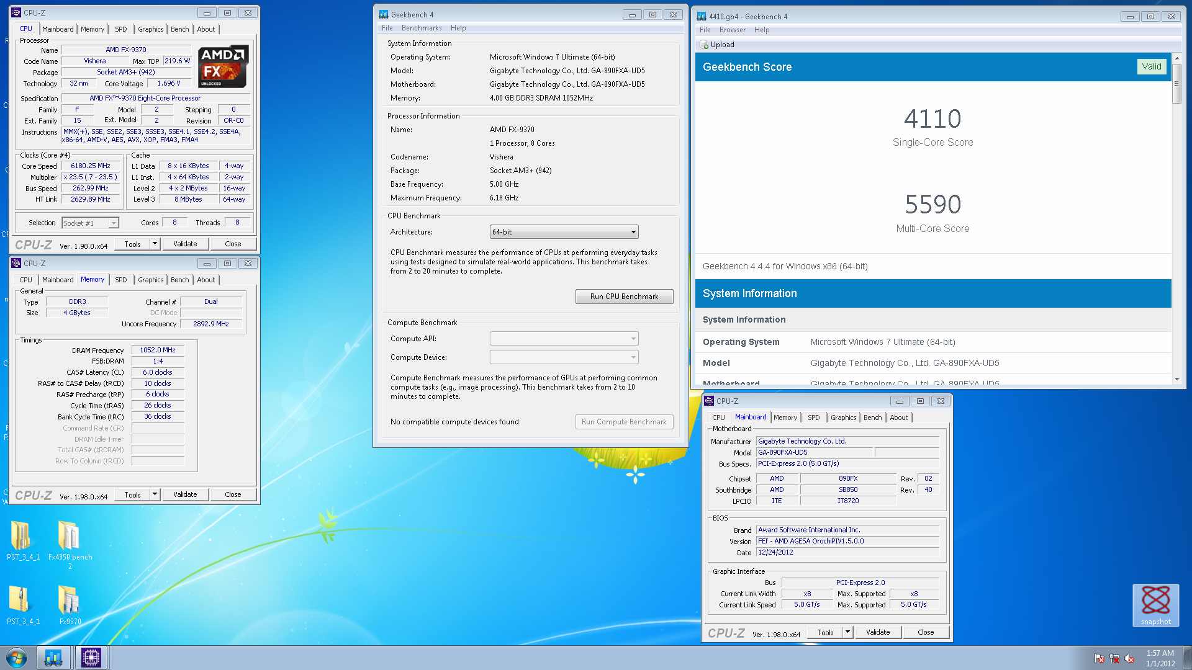This screenshot has height=670, width=1192.
Task: Open the Socket #1 selection dropdown
Action: coord(90,223)
